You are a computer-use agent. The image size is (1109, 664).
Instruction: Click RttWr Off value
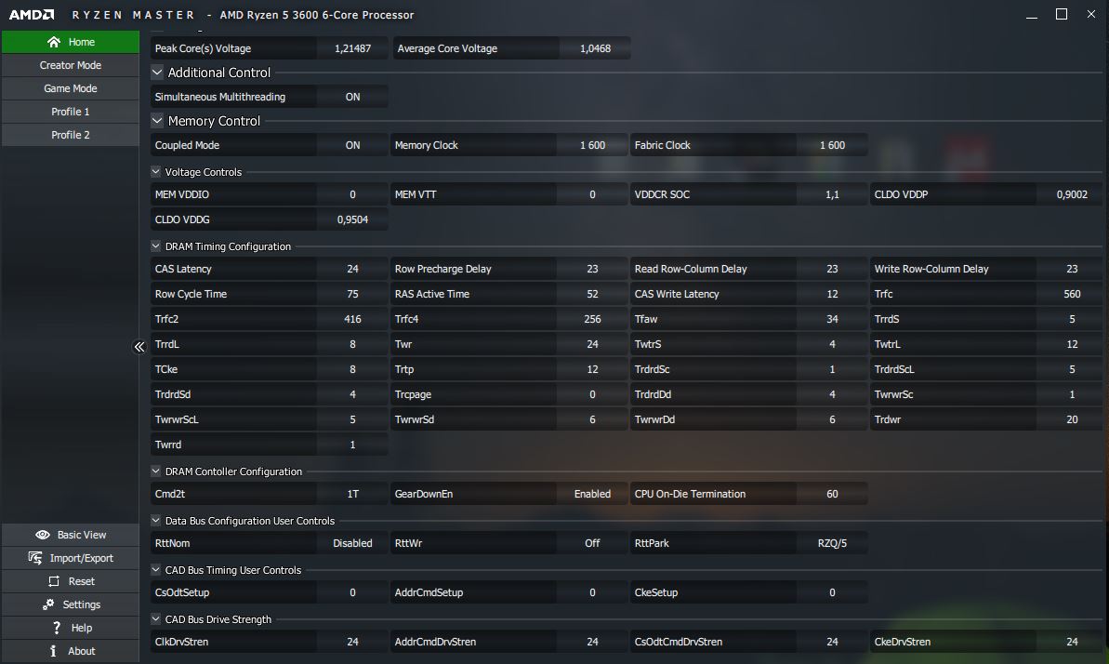592,543
